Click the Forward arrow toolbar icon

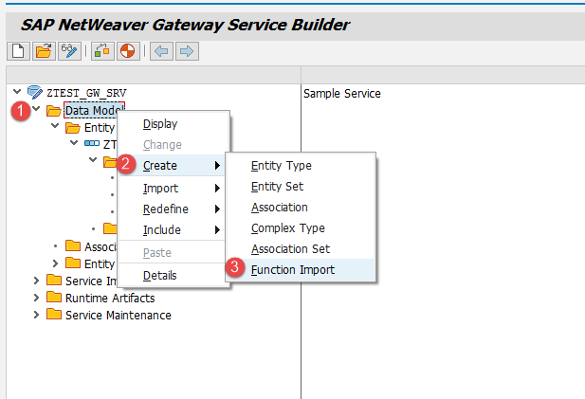187,50
